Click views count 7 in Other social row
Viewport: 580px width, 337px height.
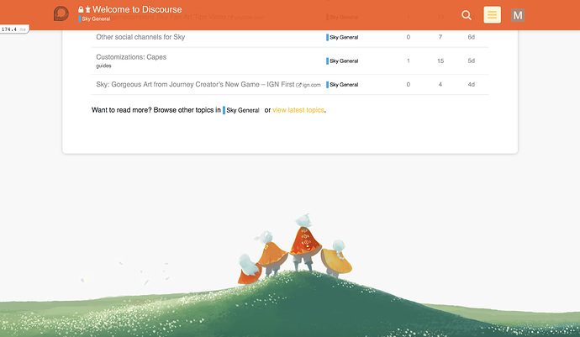pyautogui.click(x=440, y=37)
